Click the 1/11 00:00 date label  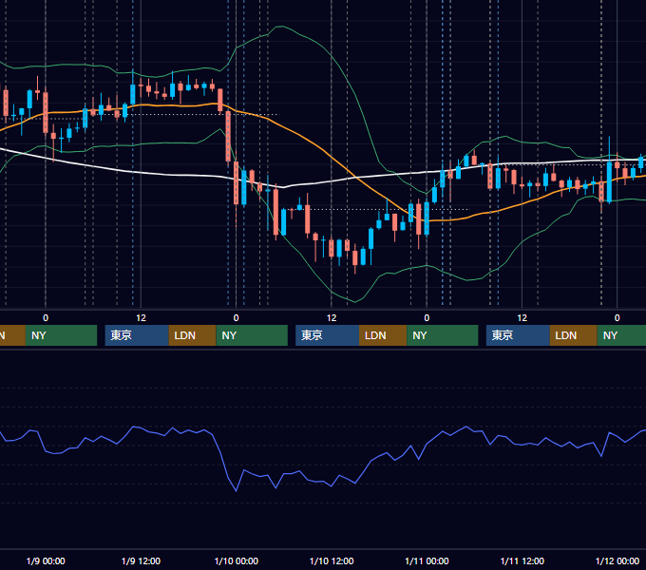tap(427, 560)
